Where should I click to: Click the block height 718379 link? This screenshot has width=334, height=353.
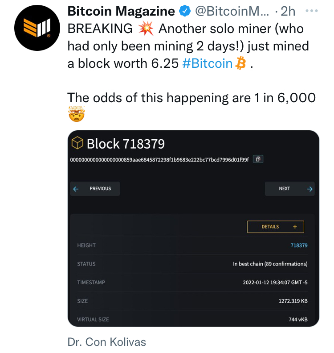(x=299, y=245)
